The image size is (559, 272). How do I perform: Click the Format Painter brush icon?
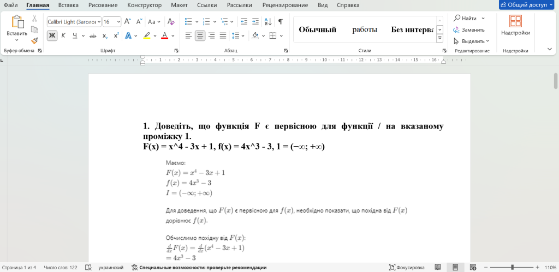click(x=34, y=40)
